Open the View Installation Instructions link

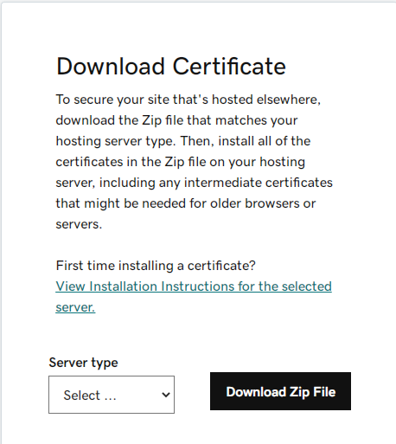click(194, 297)
